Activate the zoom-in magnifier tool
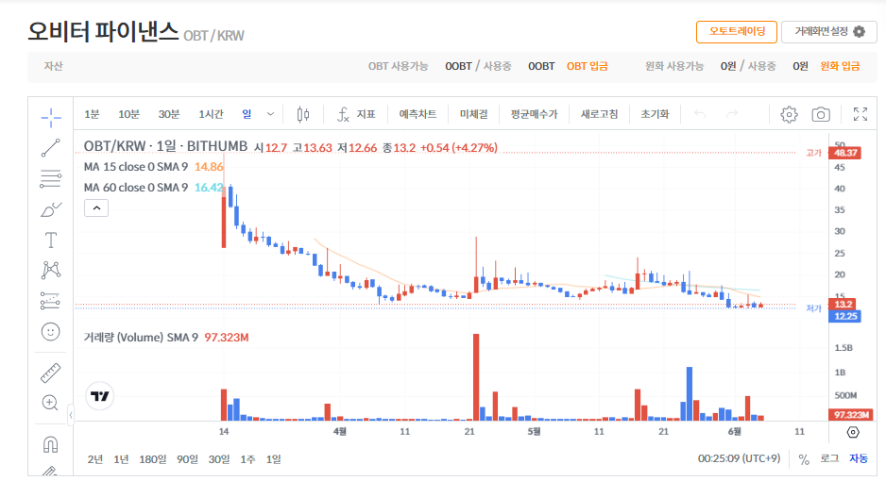886x481 pixels. [51, 403]
